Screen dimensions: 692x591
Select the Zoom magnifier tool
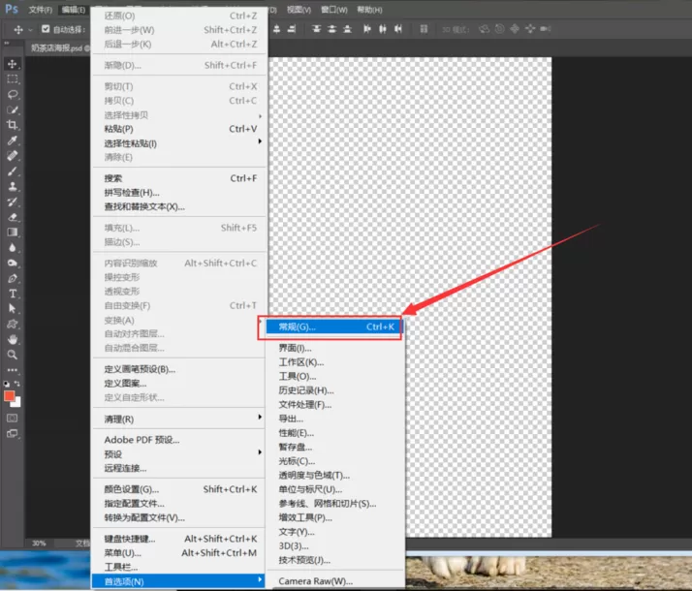click(13, 355)
